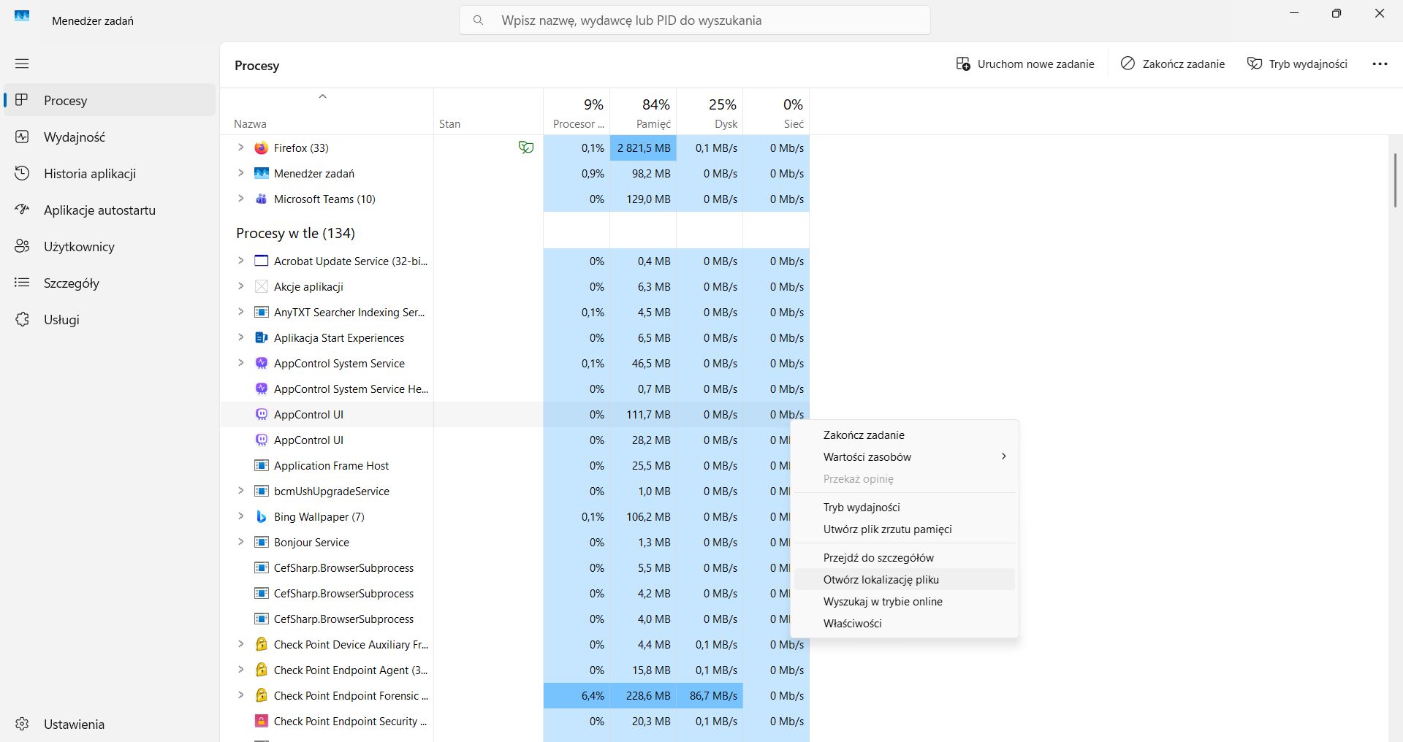This screenshot has width=1403, height=742.
Task: Click the Acrobat Update Service icon
Action: [x=261, y=261]
